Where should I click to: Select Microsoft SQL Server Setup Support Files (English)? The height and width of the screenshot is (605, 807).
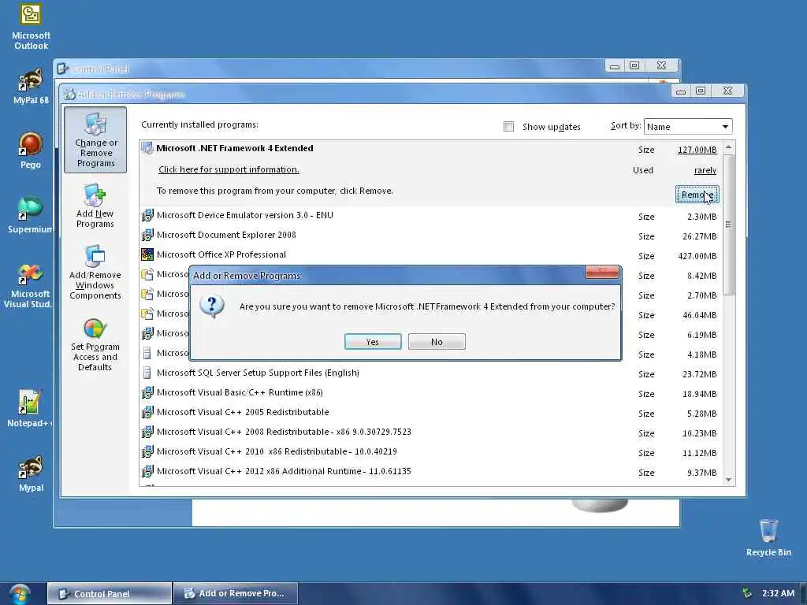[x=430, y=373]
